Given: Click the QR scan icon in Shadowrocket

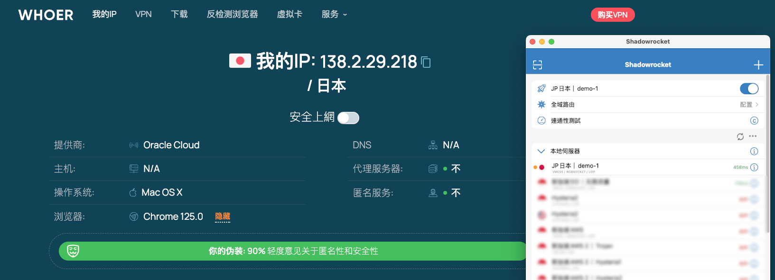Looking at the screenshot, I should (537, 65).
